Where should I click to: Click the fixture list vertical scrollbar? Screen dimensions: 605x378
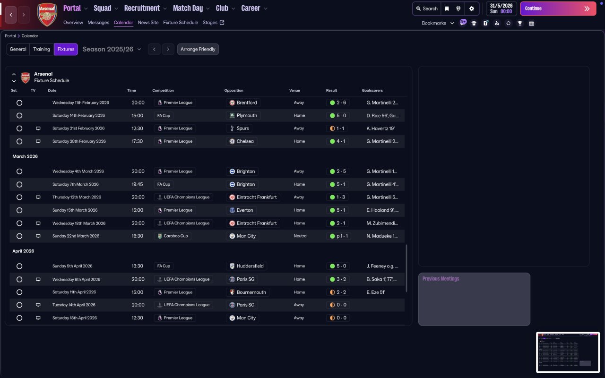[406, 268]
